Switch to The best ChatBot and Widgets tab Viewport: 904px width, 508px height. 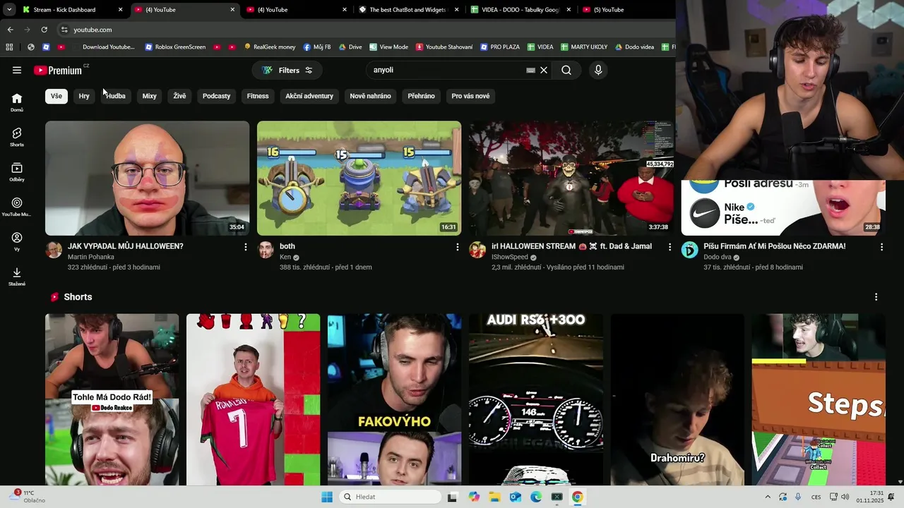click(x=410, y=10)
